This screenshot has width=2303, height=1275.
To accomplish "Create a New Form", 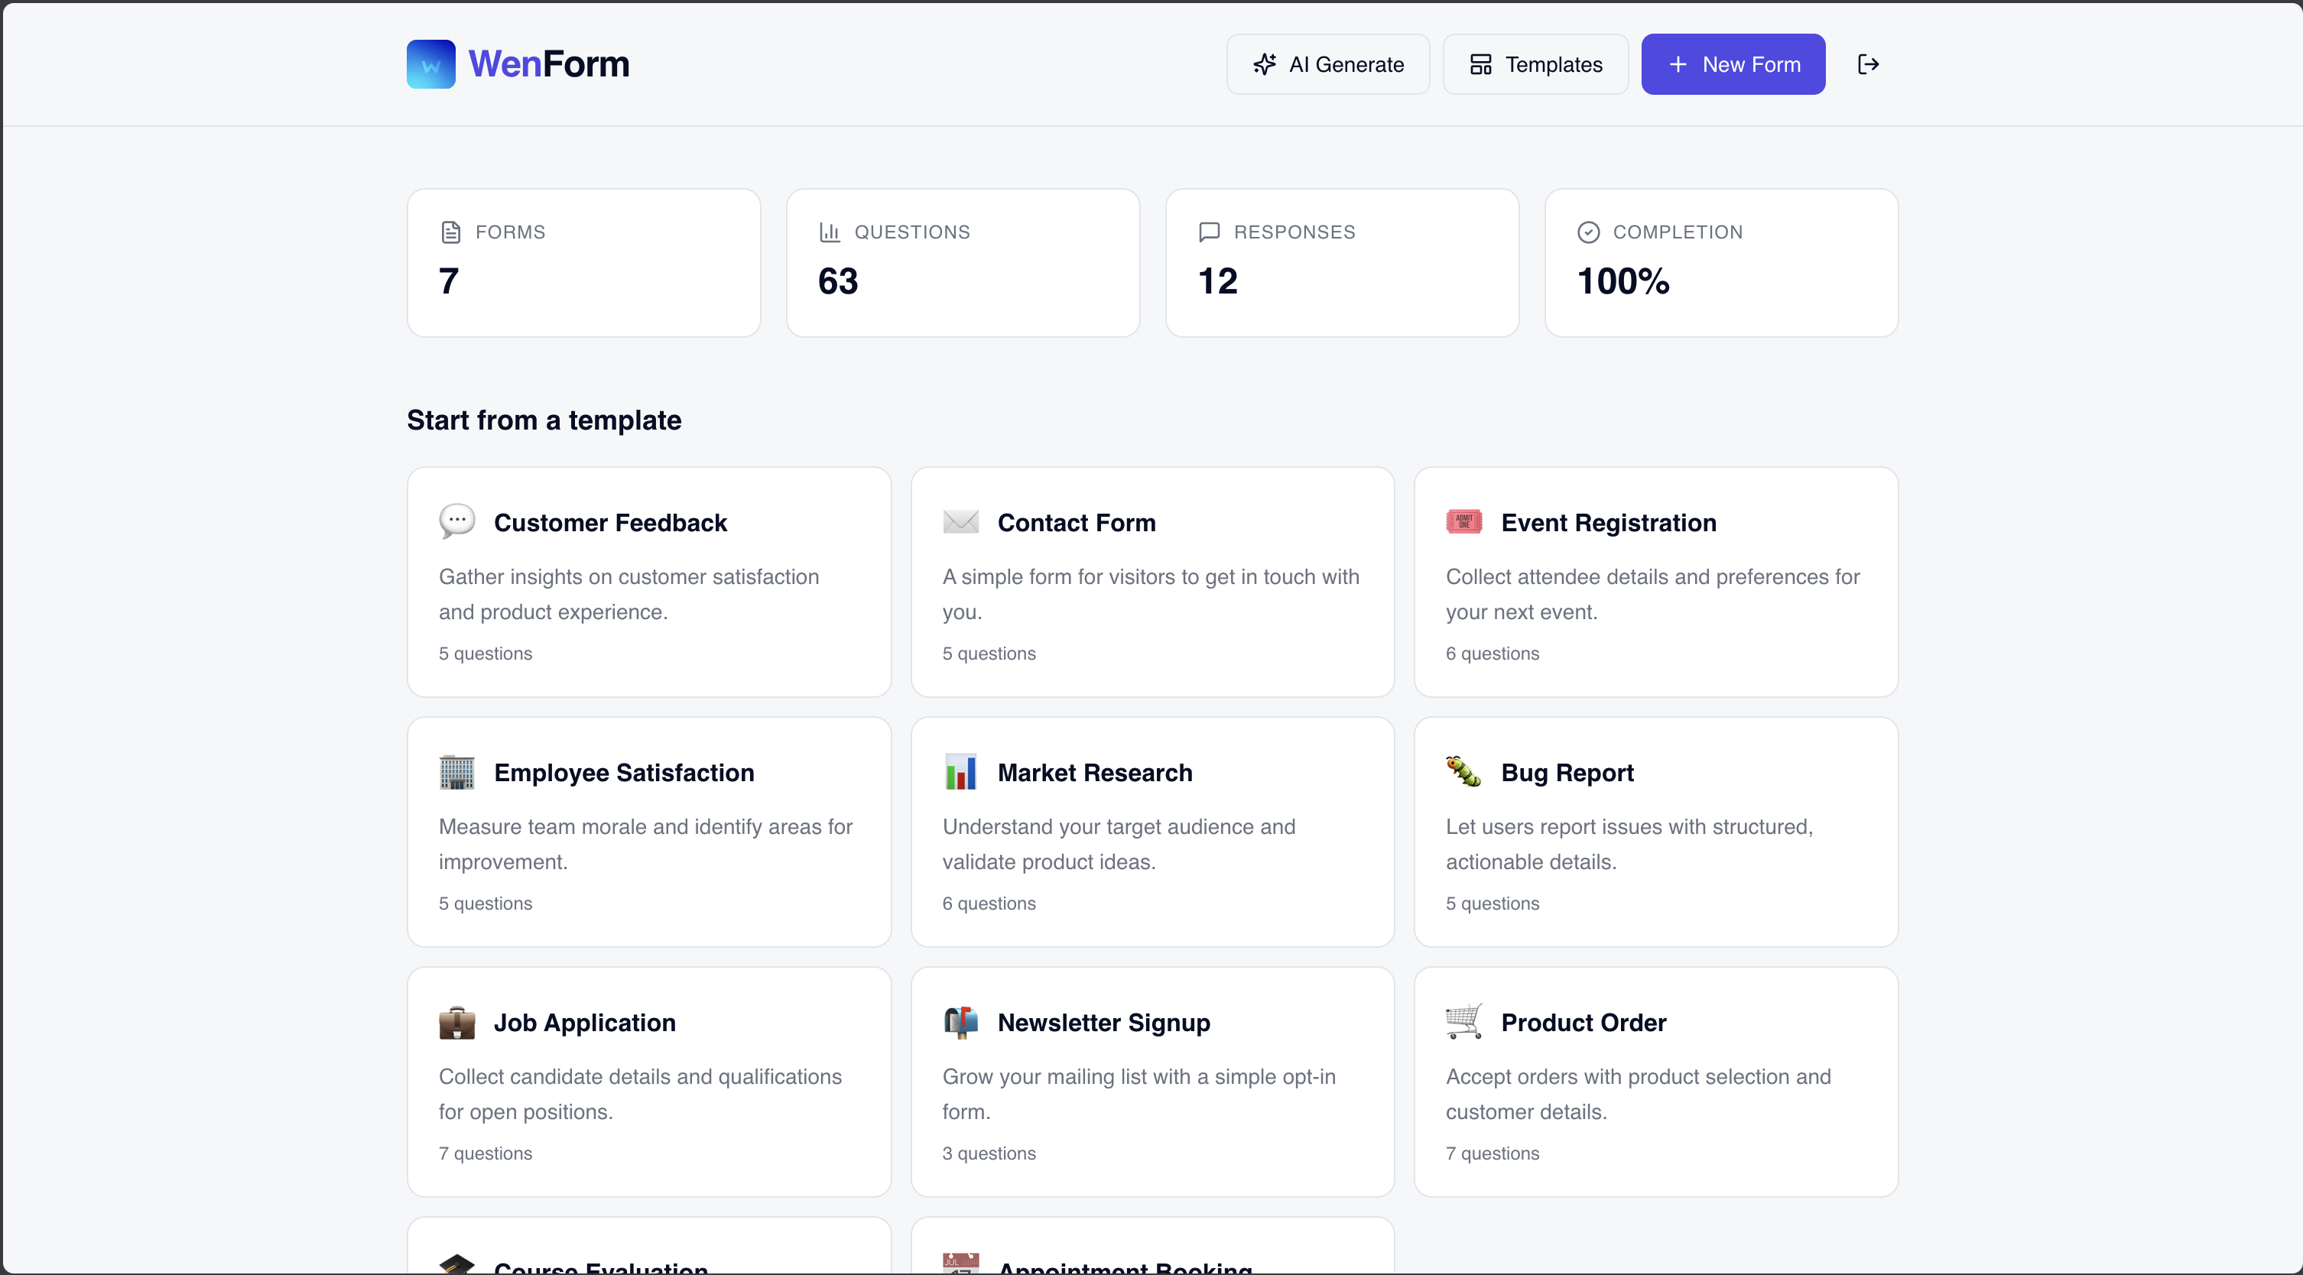I will click(1733, 64).
